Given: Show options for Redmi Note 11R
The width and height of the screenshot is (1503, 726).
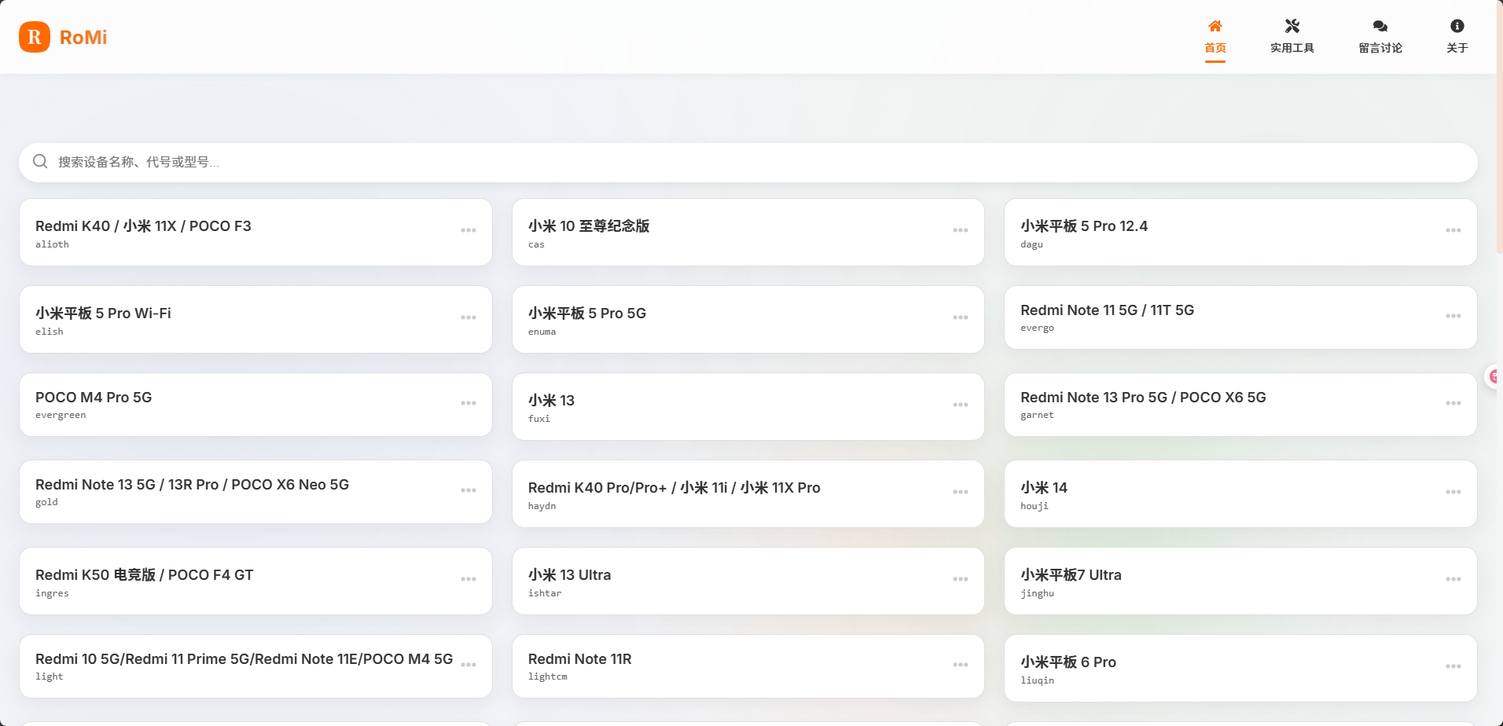Looking at the screenshot, I should tap(960, 665).
